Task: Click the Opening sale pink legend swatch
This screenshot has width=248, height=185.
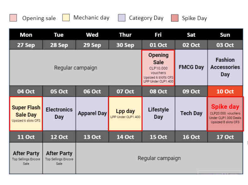Action: 13,18
